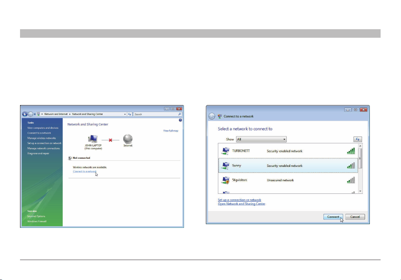The image size is (401, 280).
Task: Select the 54gvisitors network name
Action: click(240, 180)
